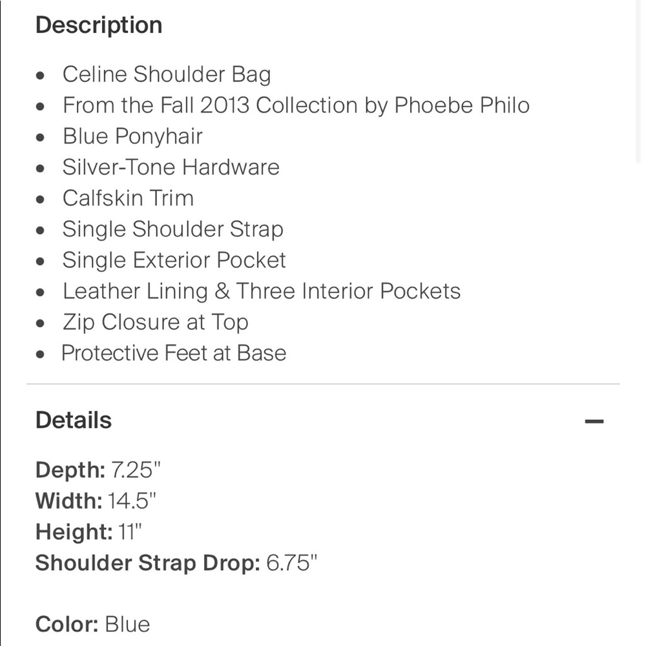The width and height of the screenshot is (646, 646).
Task: Click the Details section heading
Action: [x=74, y=421]
